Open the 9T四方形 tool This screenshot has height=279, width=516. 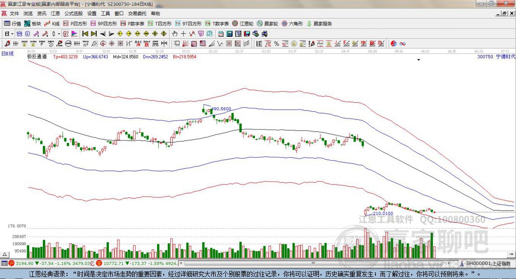(188, 24)
